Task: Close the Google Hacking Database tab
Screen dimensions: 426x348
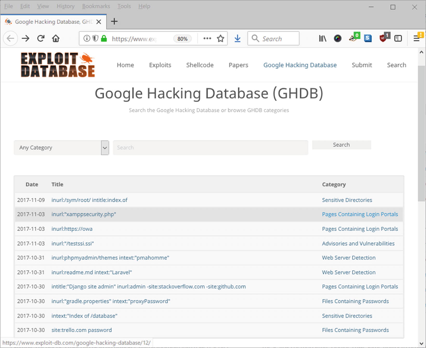Action: coord(99,22)
